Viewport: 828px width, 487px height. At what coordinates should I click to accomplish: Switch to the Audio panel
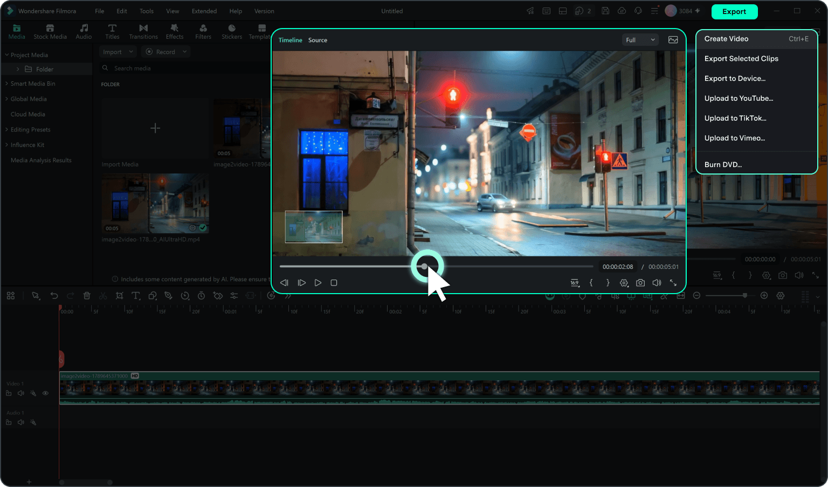tap(84, 32)
